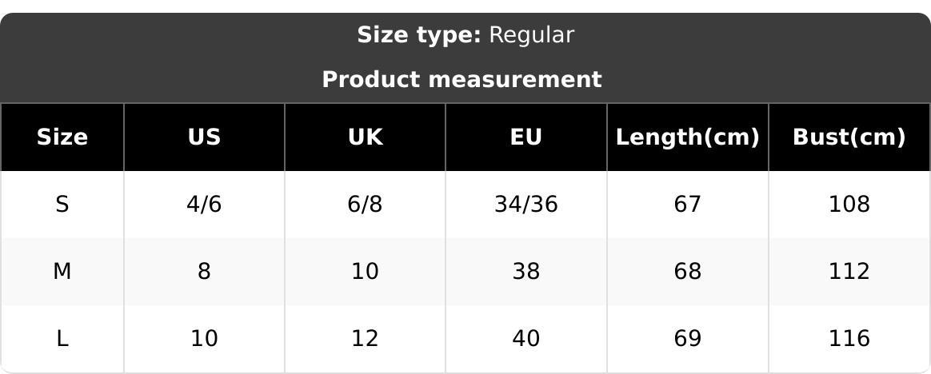This screenshot has width=931, height=374.
Task: Select the L size row label
Action: pos(62,339)
